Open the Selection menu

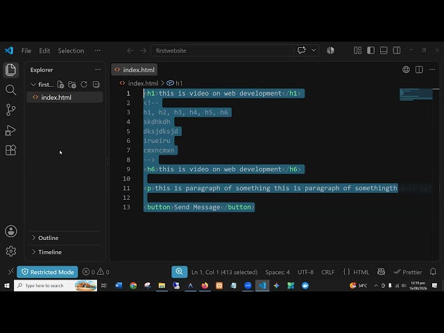tap(71, 51)
